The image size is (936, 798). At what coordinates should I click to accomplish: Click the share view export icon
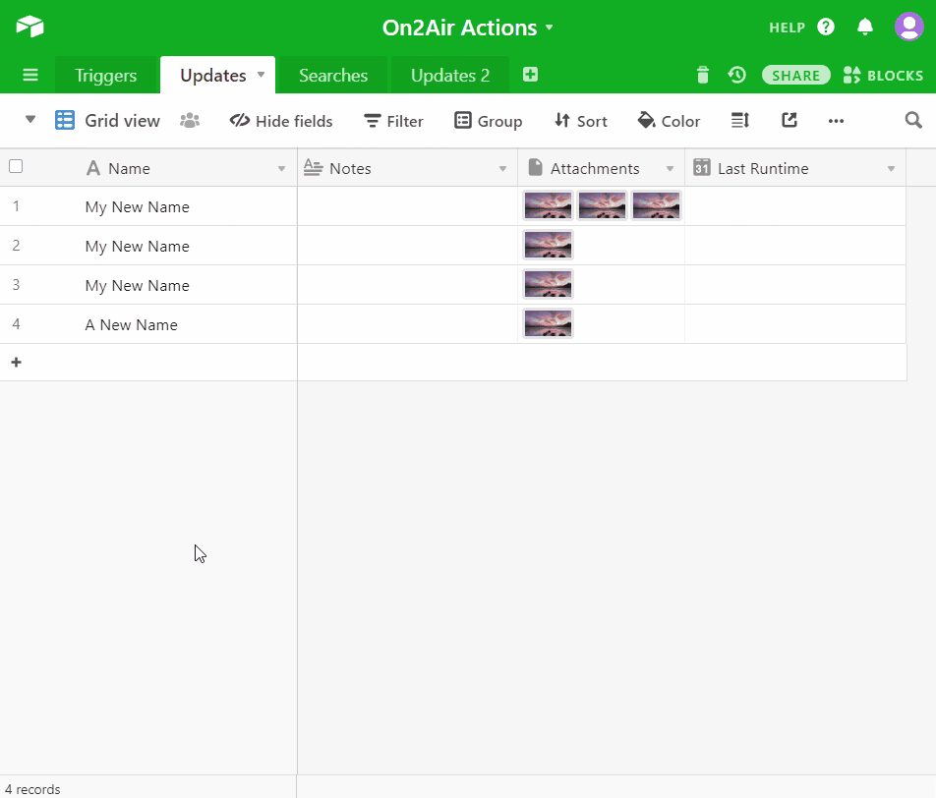point(789,120)
